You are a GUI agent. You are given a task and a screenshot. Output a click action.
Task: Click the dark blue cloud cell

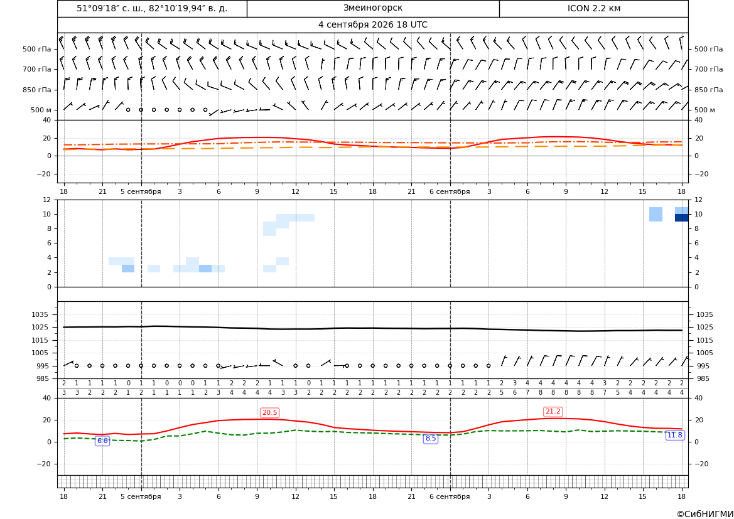682,218
